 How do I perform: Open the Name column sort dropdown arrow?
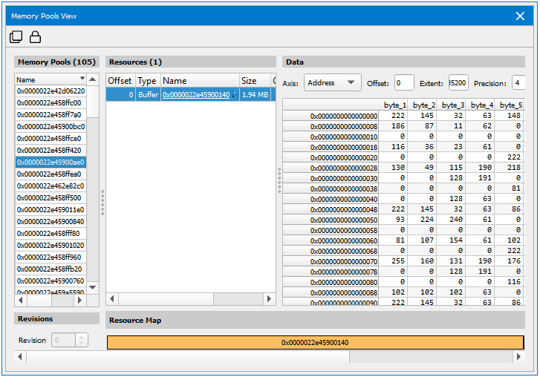pyautogui.click(x=82, y=79)
